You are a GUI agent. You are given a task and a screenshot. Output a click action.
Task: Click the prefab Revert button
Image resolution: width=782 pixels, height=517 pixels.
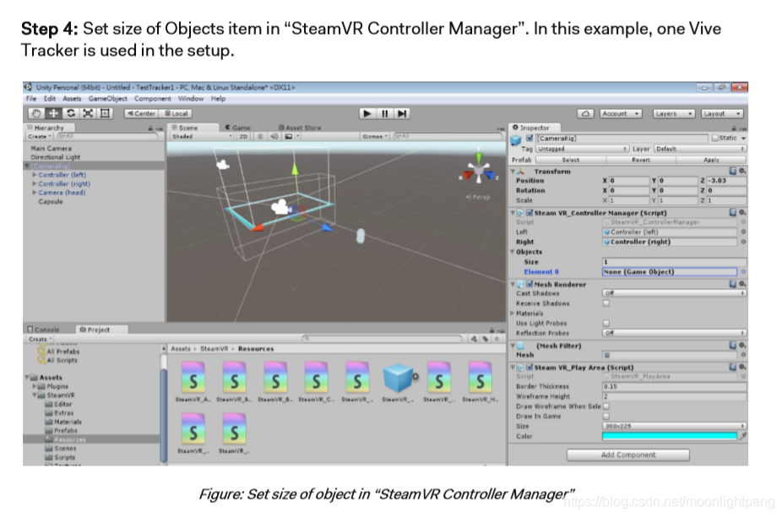coord(641,161)
